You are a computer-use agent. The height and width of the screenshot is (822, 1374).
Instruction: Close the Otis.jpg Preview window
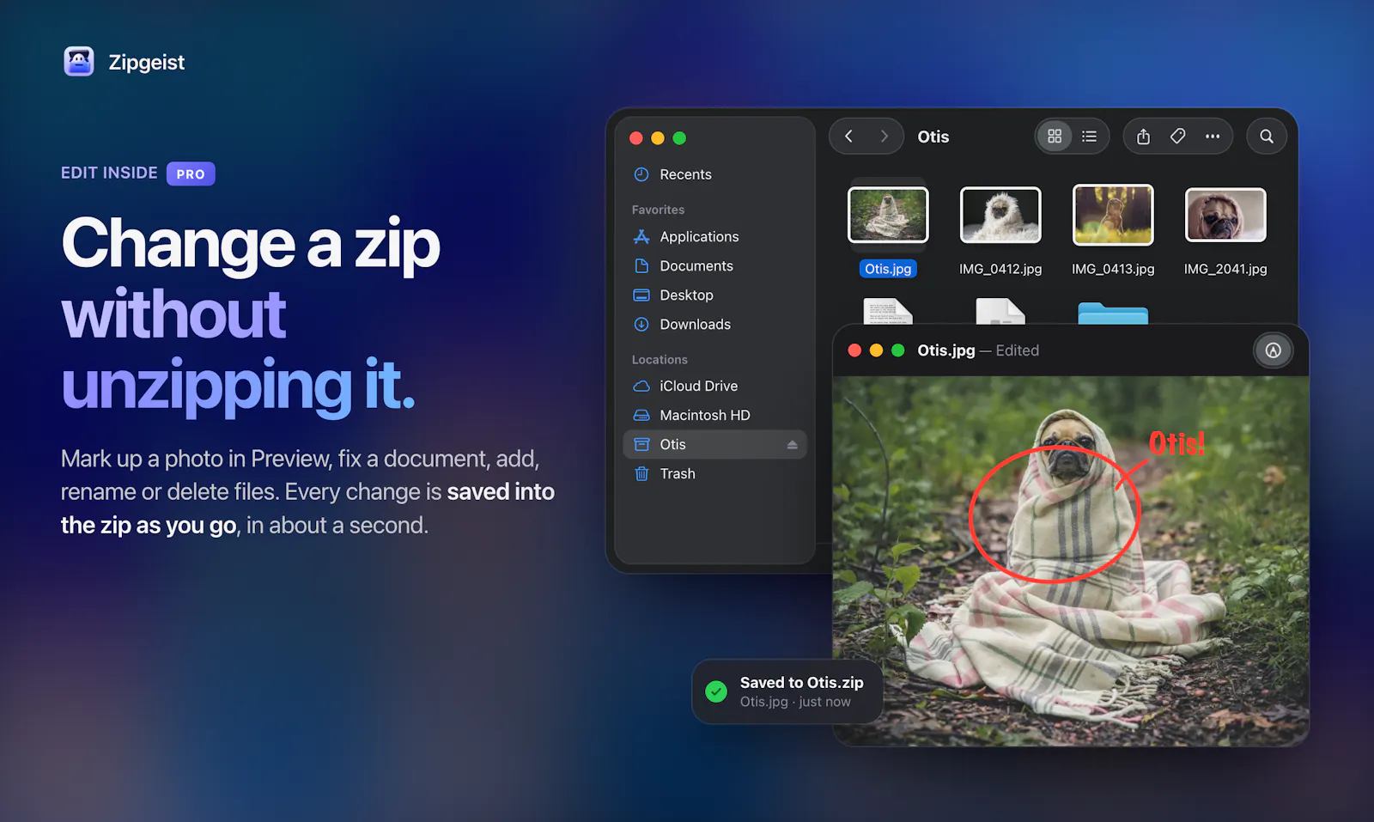pyautogui.click(x=854, y=350)
